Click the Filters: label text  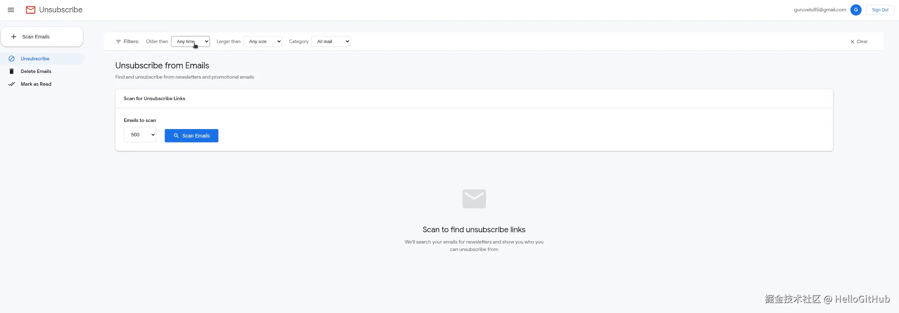tap(131, 42)
